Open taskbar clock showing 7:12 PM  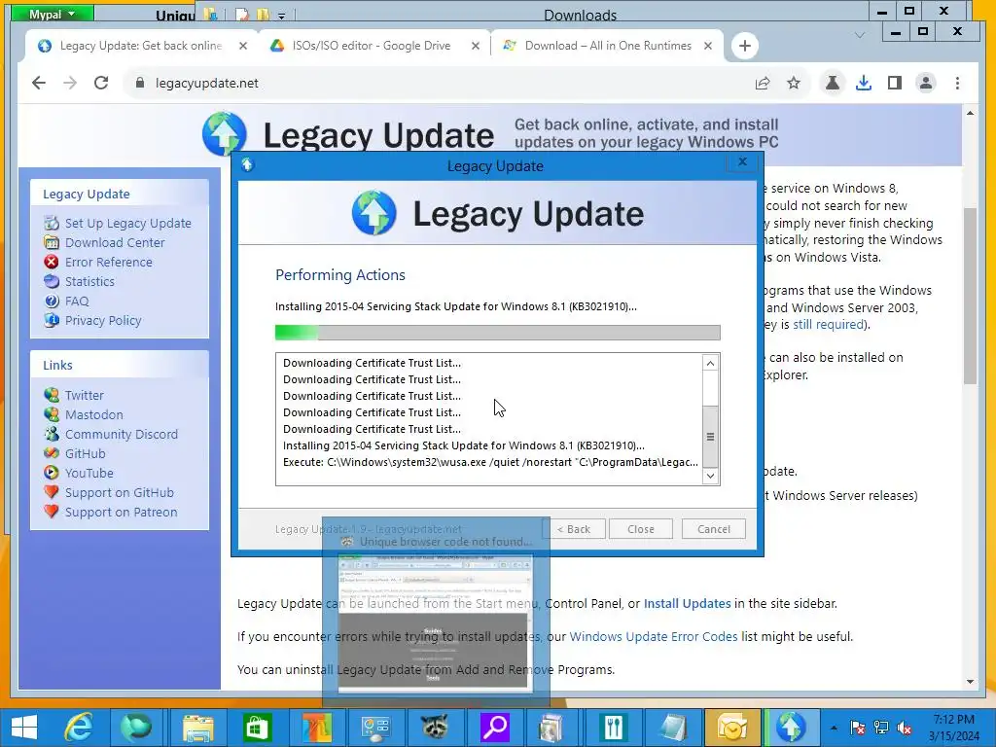coord(953,728)
